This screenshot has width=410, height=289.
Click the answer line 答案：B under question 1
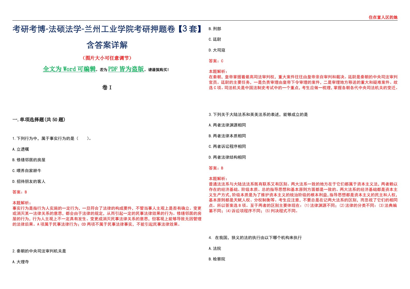click(x=20, y=192)
